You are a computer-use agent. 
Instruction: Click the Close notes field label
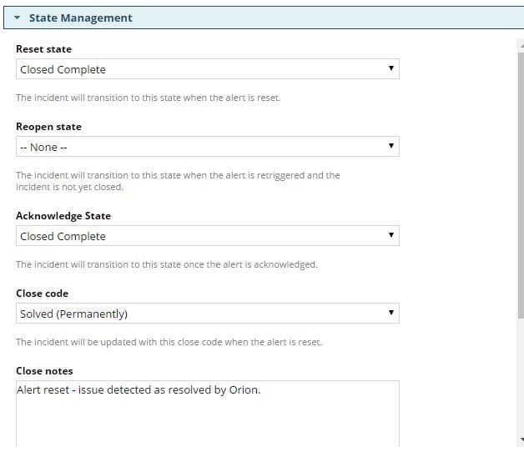tap(44, 371)
